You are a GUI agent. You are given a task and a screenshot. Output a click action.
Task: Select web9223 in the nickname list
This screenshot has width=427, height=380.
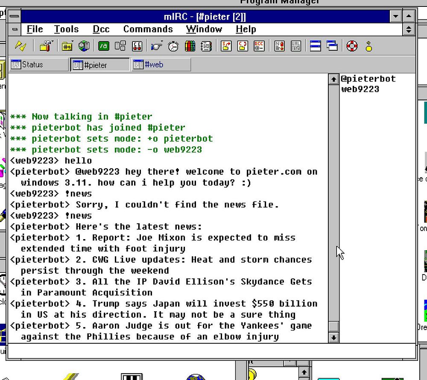click(x=360, y=89)
